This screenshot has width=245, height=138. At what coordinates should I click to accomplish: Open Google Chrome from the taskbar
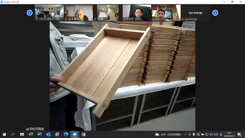[83, 135]
